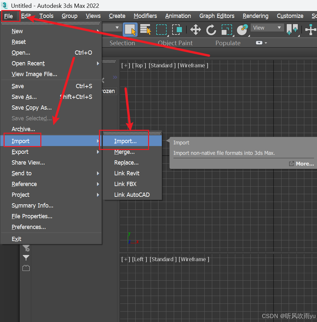Open View reference coordinate dropdown
Image resolution: width=317 pixels, height=322 pixels.
pyautogui.click(x=267, y=28)
